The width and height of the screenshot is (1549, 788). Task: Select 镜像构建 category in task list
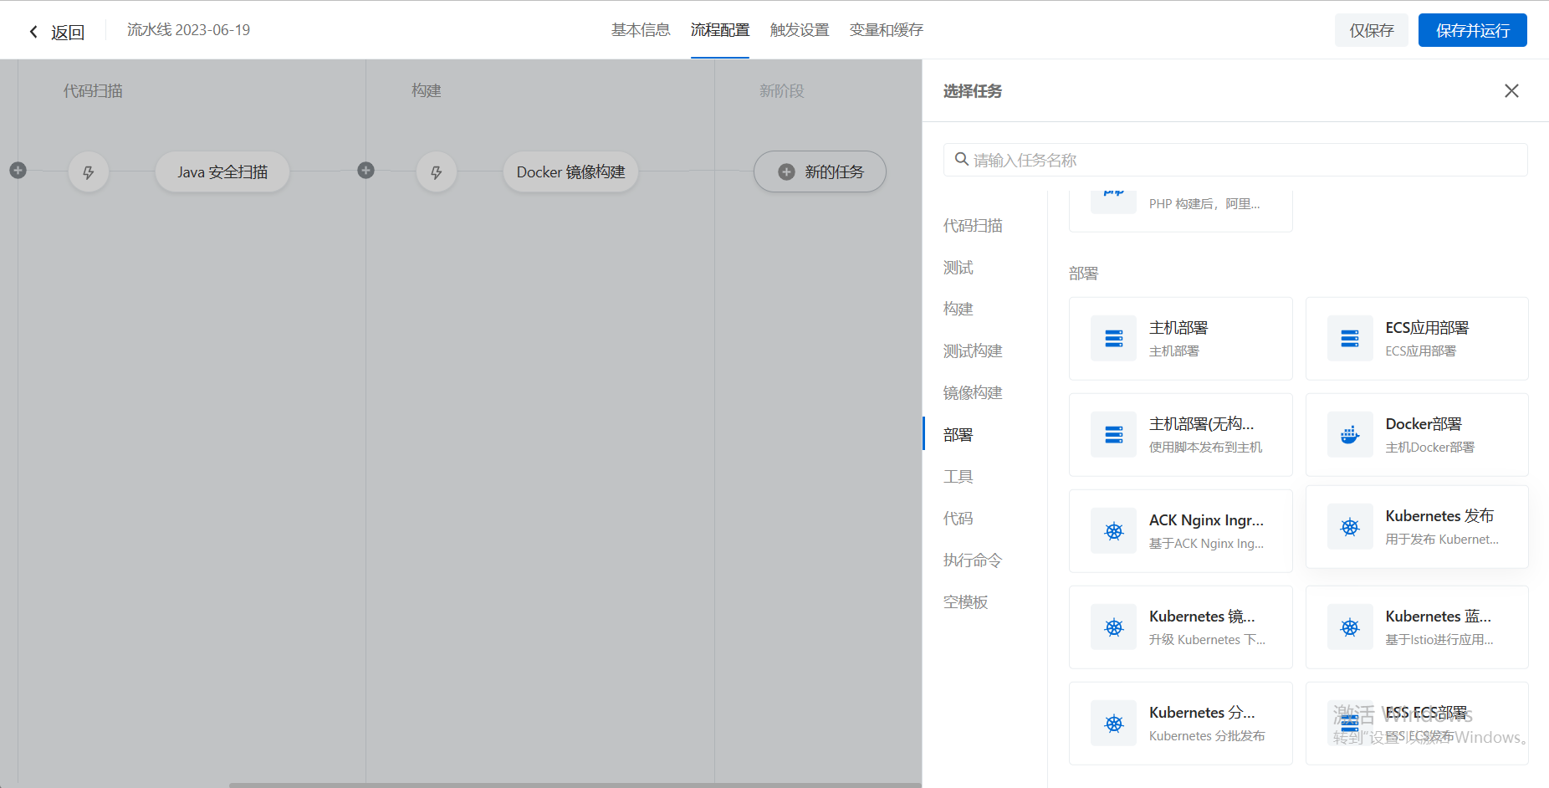click(x=973, y=393)
